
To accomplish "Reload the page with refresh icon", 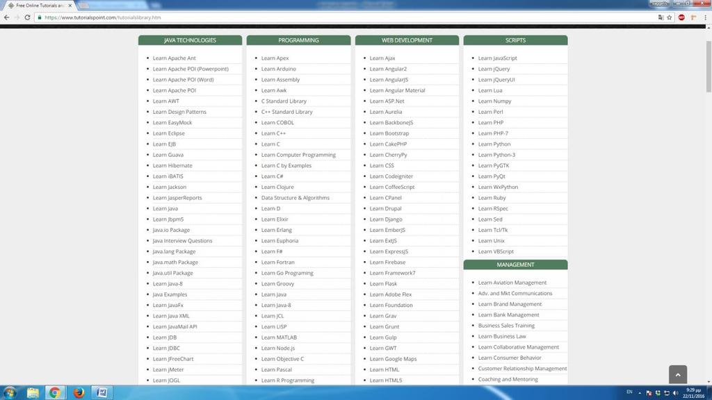I will click(27, 17).
